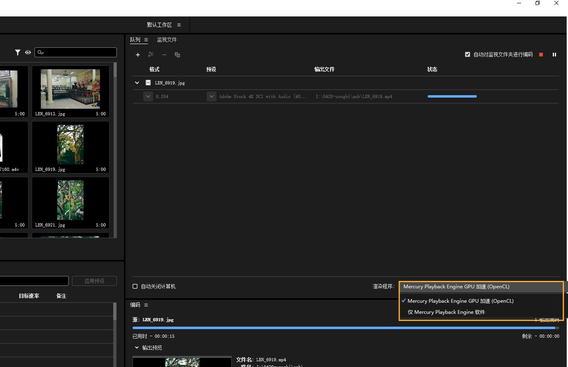Open the H.264 format dropdown
This screenshot has width=568, height=367.
(148, 96)
